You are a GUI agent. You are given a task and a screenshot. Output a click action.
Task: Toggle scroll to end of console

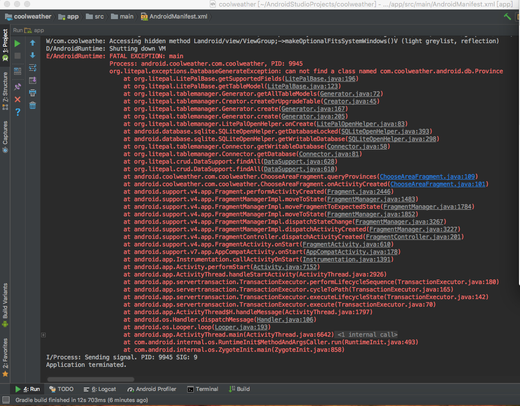click(33, 80)
